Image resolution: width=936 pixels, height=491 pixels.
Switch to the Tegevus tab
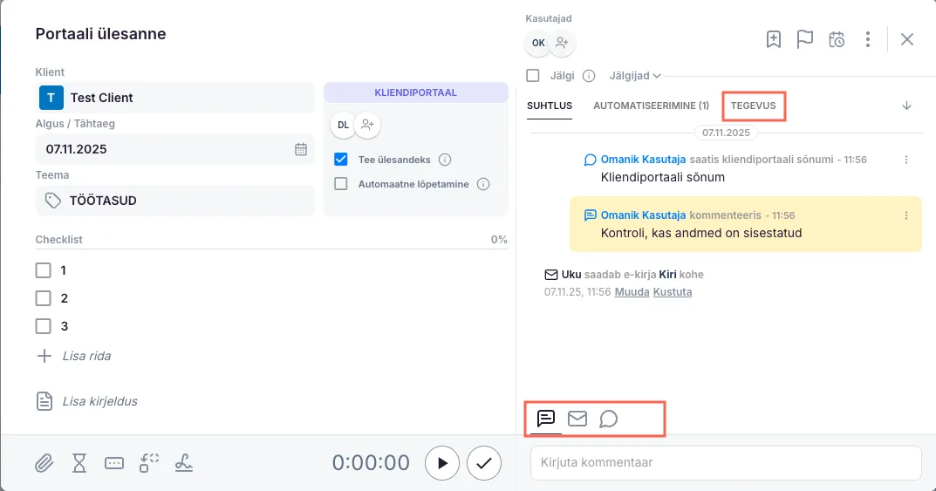[753, 106]
